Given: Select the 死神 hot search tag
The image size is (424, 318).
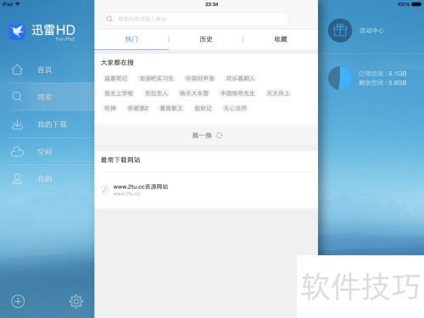Looking at the screenshot, I should pos(110,108).
